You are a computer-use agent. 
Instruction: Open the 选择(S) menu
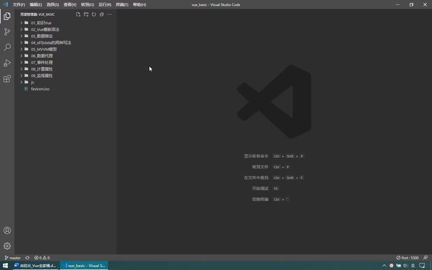(x=53, y=4)
